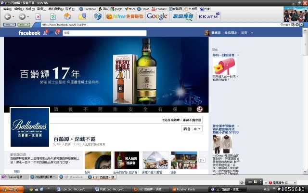The height and width of the screenshot is (193, 308).
Task: Open the hifree free music button
Action: (x=125, y=16)
